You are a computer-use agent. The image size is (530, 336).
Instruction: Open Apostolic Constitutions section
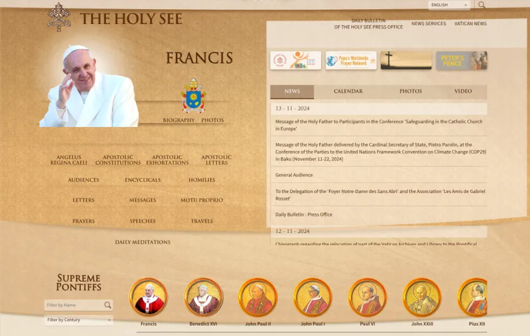118,160
